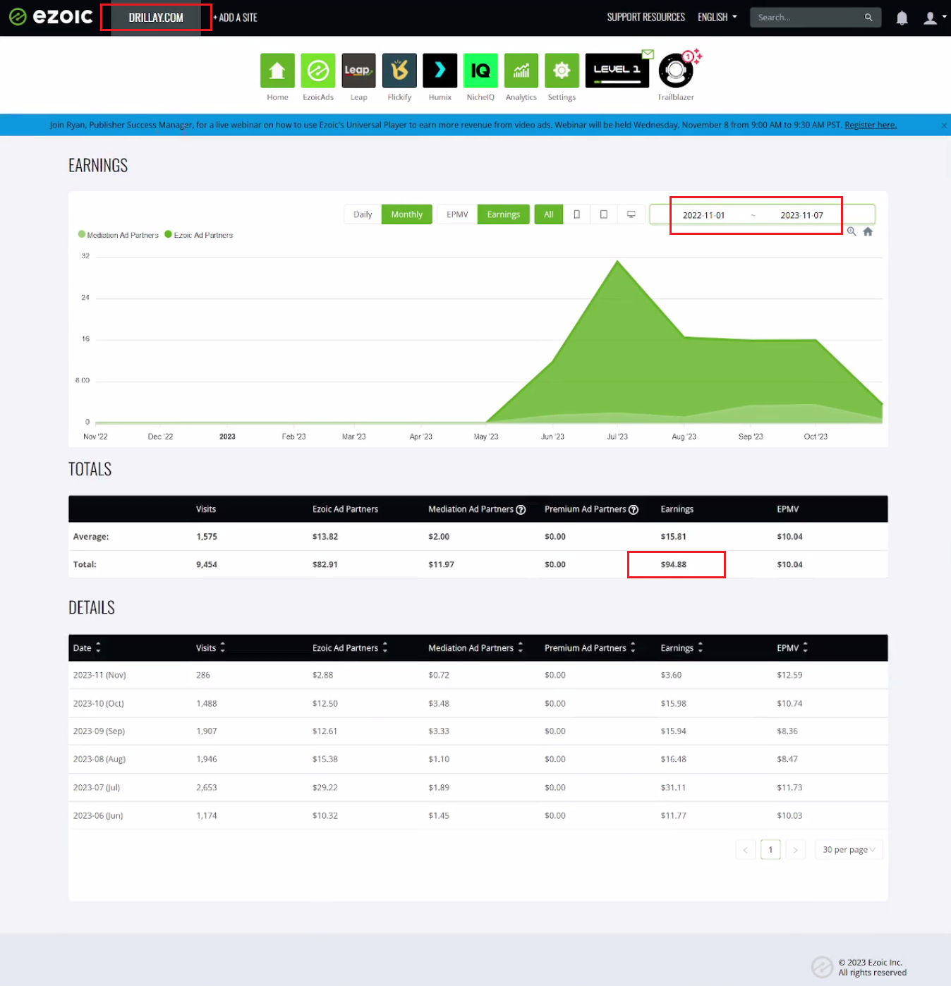The image size is (951, 986).
Task: Dismiss the webinar banner
Action: [x=944, y=126]
